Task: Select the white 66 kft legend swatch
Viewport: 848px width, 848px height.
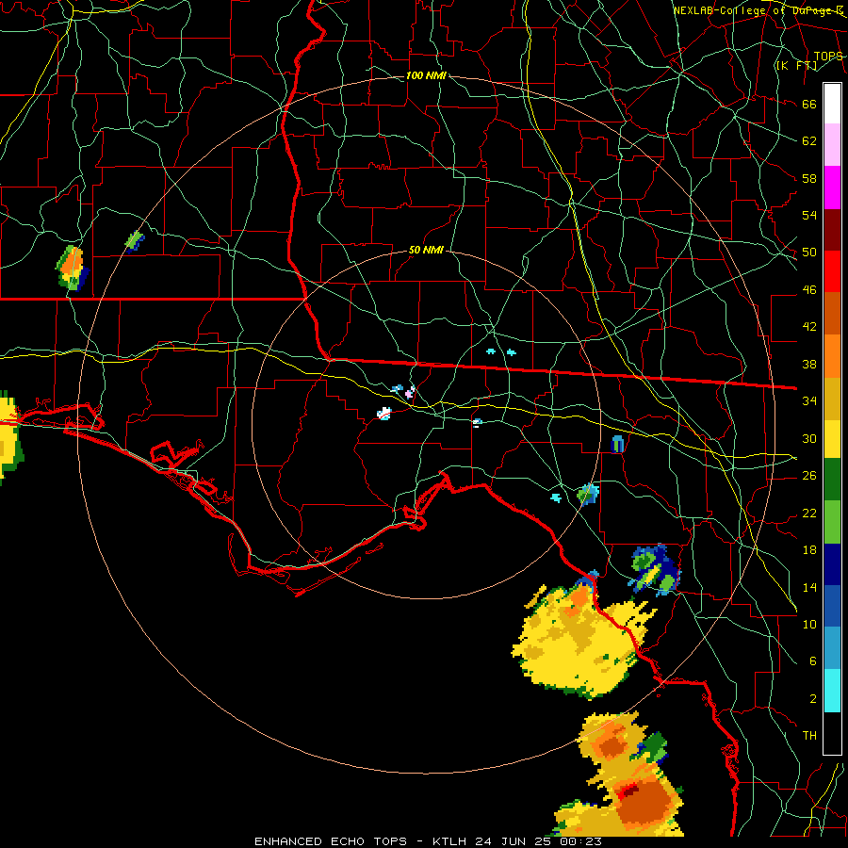Action: pos(832,104)
